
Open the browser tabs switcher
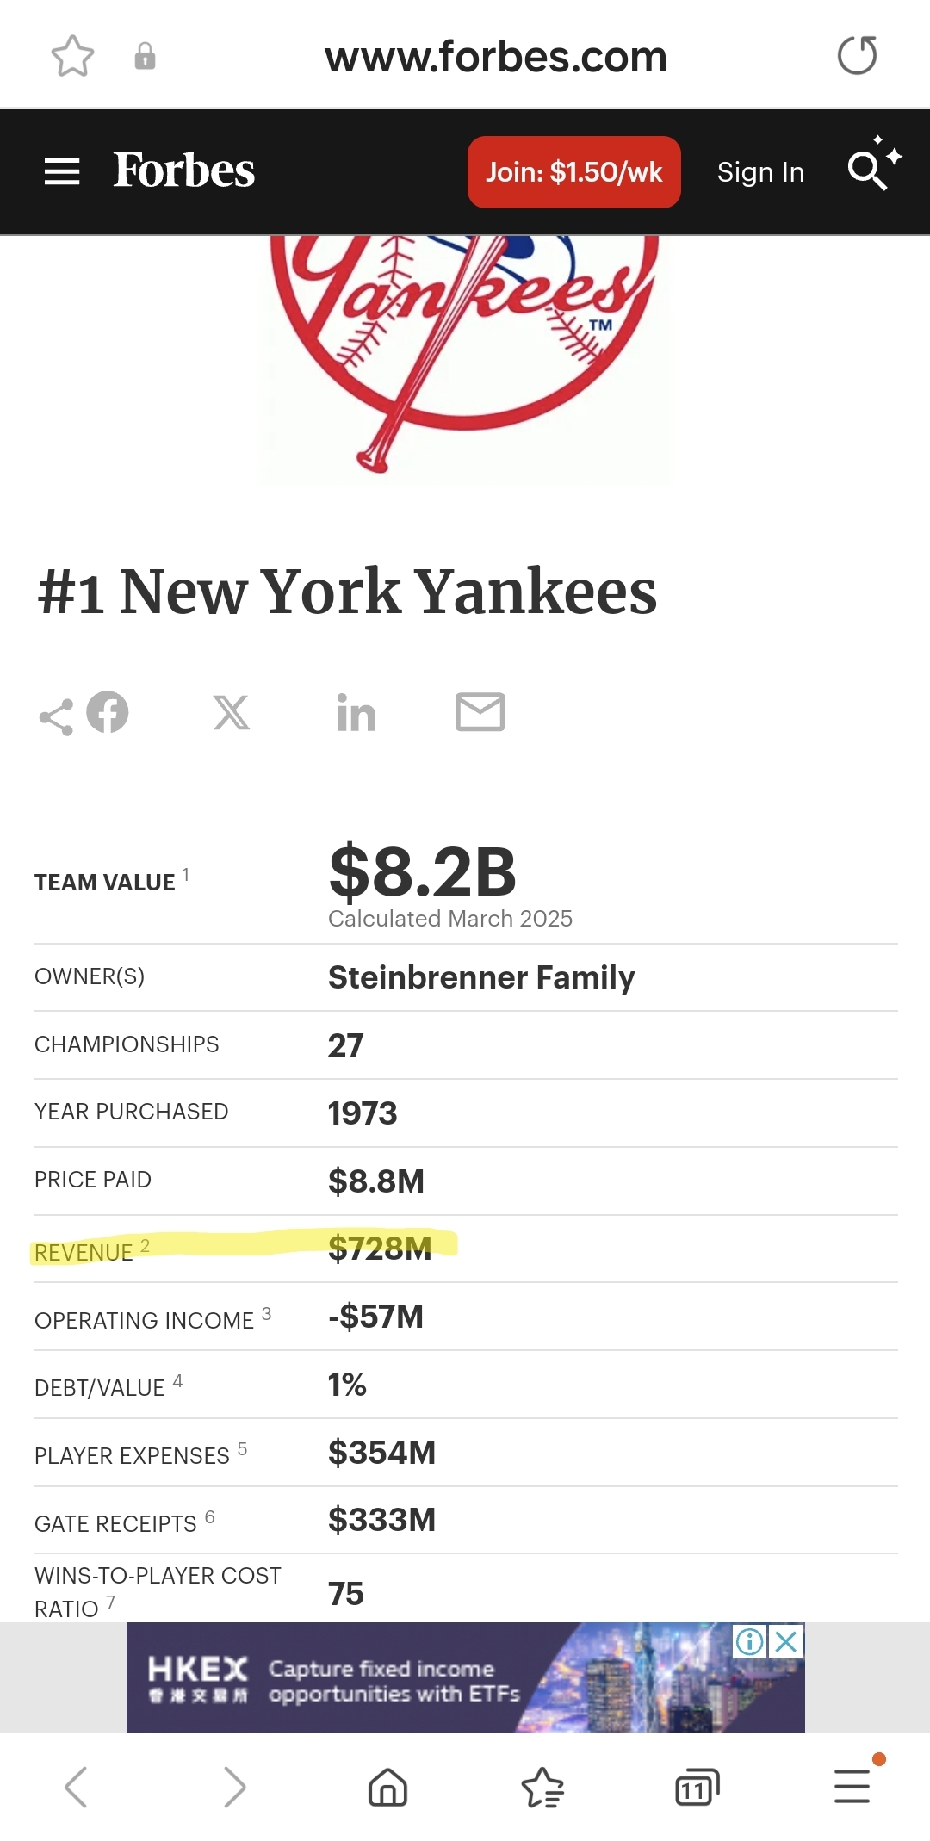697,1787
